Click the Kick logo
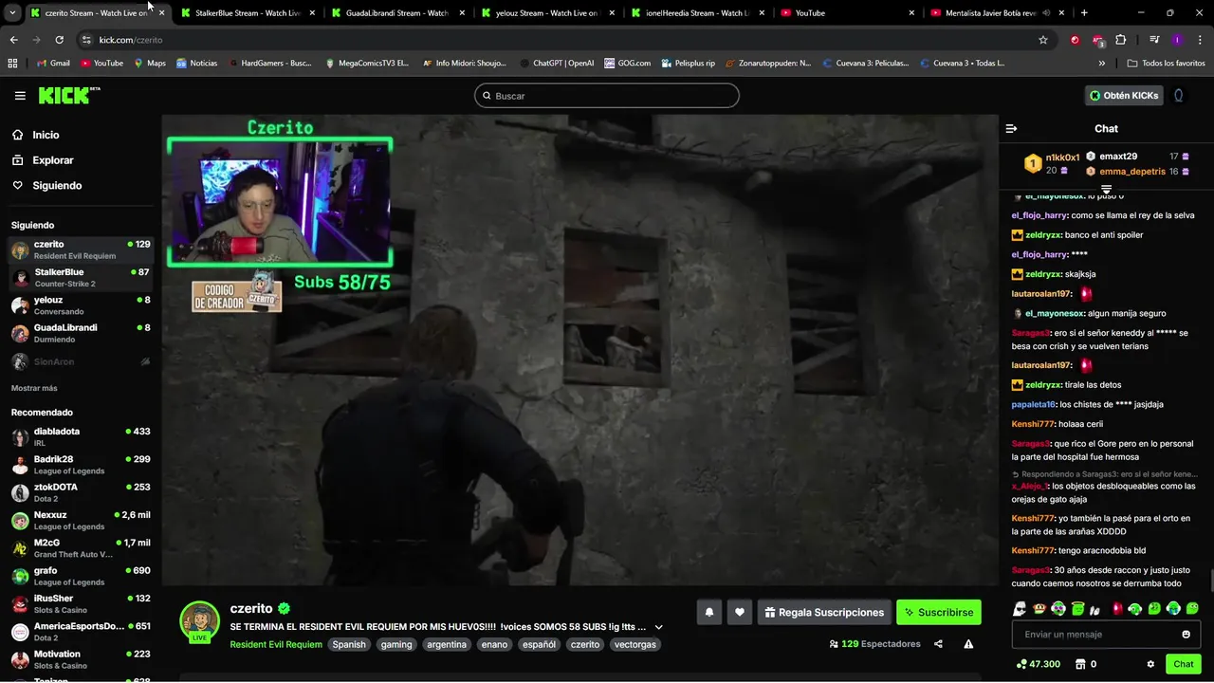1214x683 pixels. point(68,96)
